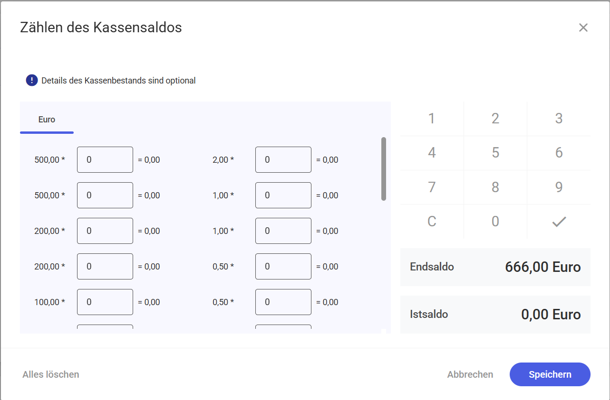
Task: Click the second 200,00 quantity field
Action: point(105,267)
